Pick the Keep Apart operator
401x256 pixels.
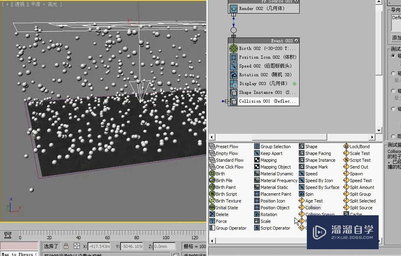268,153
